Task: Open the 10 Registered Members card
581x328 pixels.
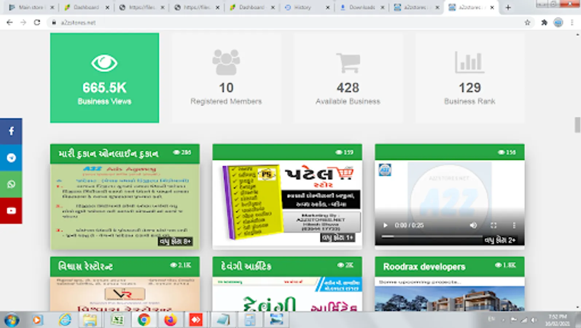Action: 226,78
